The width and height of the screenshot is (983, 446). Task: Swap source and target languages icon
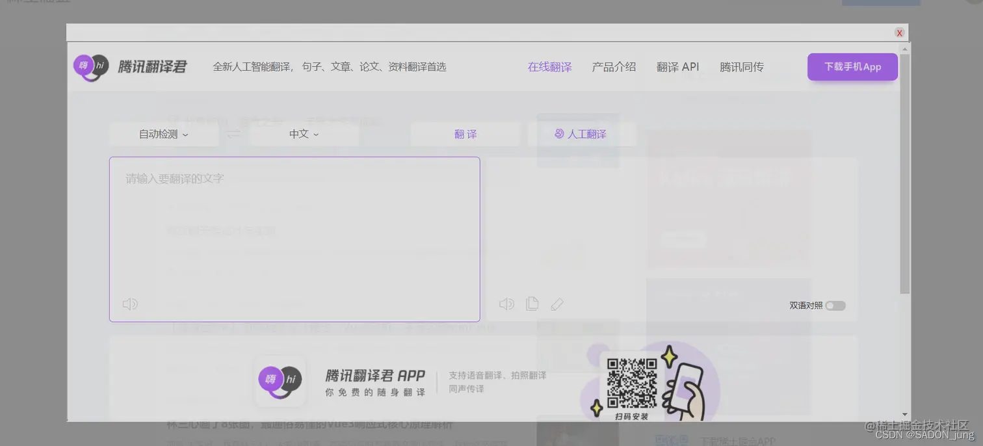[233, 134]
